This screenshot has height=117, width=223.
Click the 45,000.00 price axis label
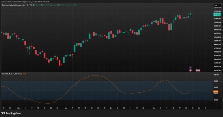point(217,66)
